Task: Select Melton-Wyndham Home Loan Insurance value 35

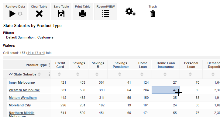Action: (175, 98)
